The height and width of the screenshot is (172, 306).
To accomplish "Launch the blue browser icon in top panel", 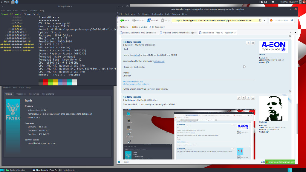I will pos(17,2).
